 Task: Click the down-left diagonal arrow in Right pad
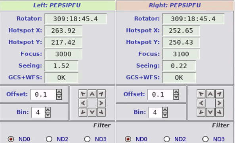click(201, 112)
